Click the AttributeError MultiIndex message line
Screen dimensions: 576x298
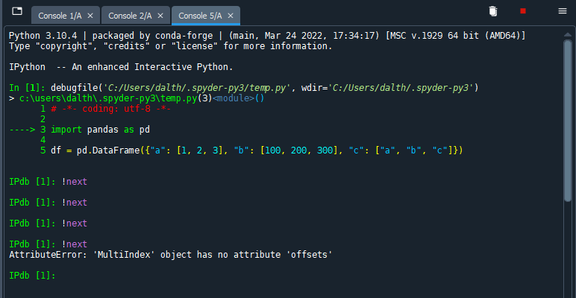pos(171,255)
